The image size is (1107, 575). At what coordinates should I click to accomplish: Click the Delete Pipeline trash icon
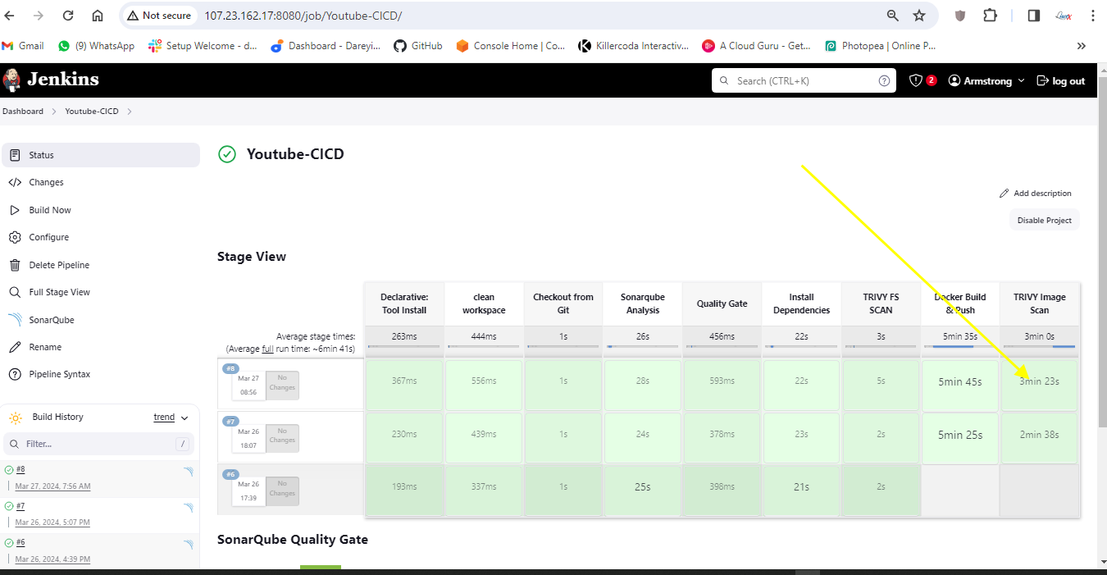15,265
